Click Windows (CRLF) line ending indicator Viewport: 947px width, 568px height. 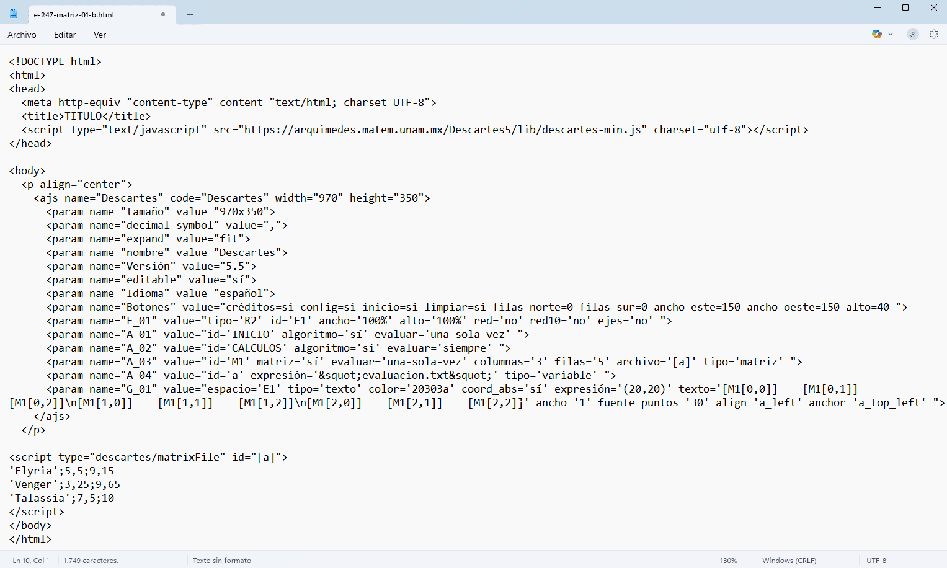pyautogui.click(x=789, y=561)
